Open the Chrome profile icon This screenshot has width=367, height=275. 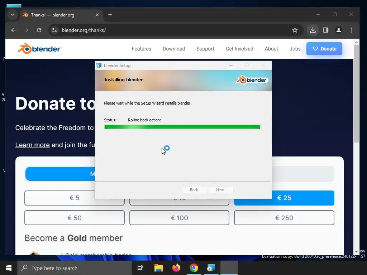coord(338,30)
